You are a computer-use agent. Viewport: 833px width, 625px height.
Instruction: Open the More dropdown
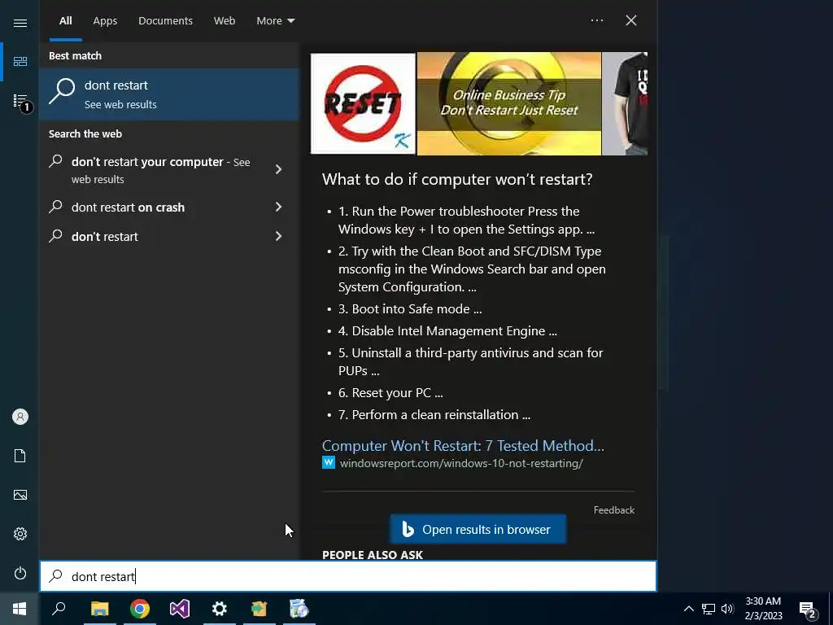275,20
